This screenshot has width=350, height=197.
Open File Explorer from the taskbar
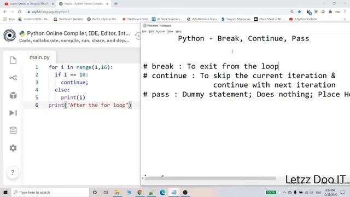[117, 192]
